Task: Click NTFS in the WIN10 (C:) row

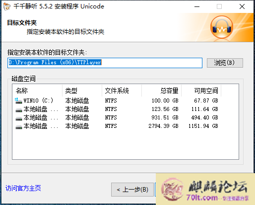Action: click(x=111, y=101)
